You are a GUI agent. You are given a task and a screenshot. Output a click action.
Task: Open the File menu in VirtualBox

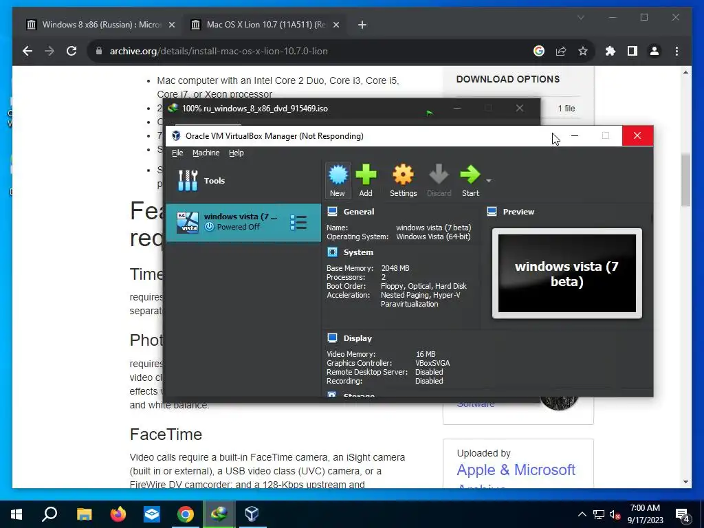coord(177,153)
